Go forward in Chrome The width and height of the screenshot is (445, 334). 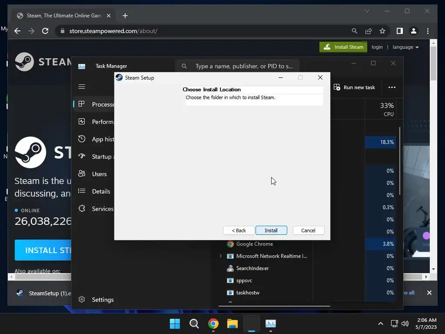point(31,31)
